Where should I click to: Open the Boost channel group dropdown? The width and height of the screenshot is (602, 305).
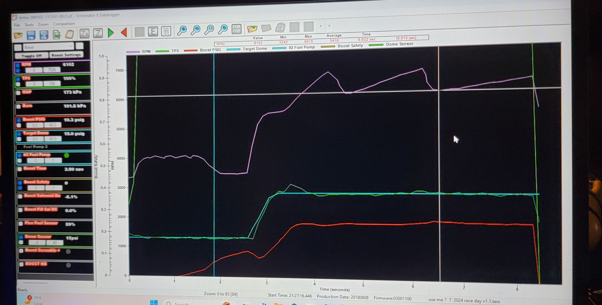pos(70,46)
